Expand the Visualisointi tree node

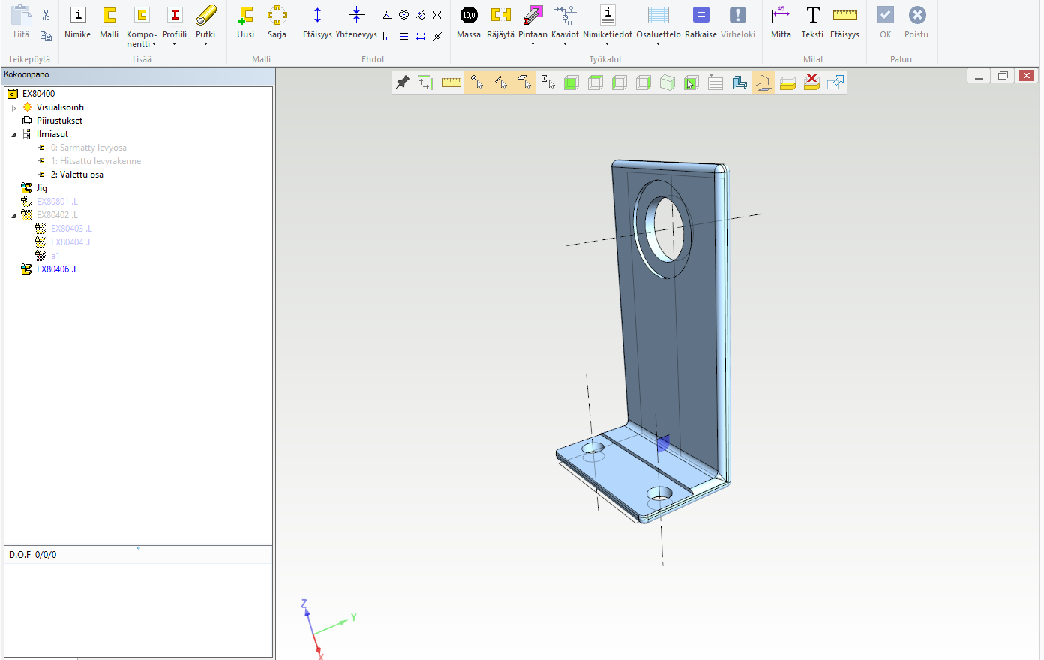[13, 108]
